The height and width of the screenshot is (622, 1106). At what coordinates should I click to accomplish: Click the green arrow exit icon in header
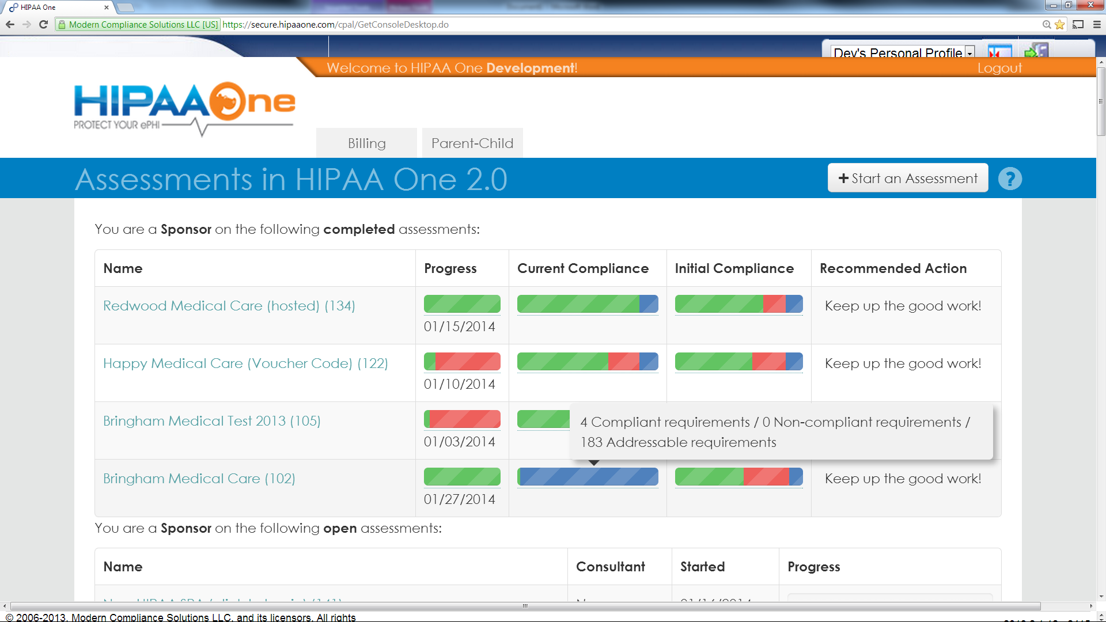[1035, 51]
